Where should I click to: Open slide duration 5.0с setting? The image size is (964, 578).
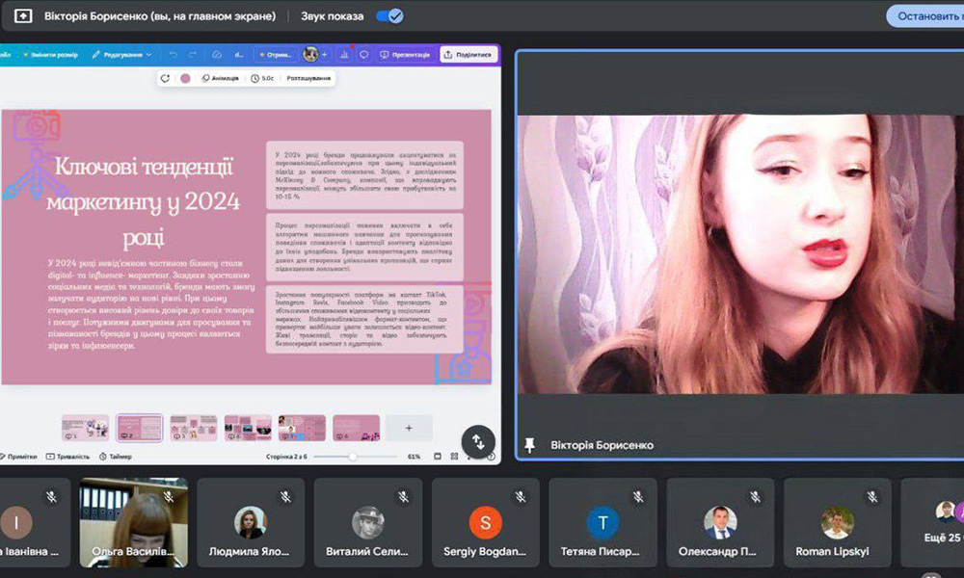click(261, 79)
